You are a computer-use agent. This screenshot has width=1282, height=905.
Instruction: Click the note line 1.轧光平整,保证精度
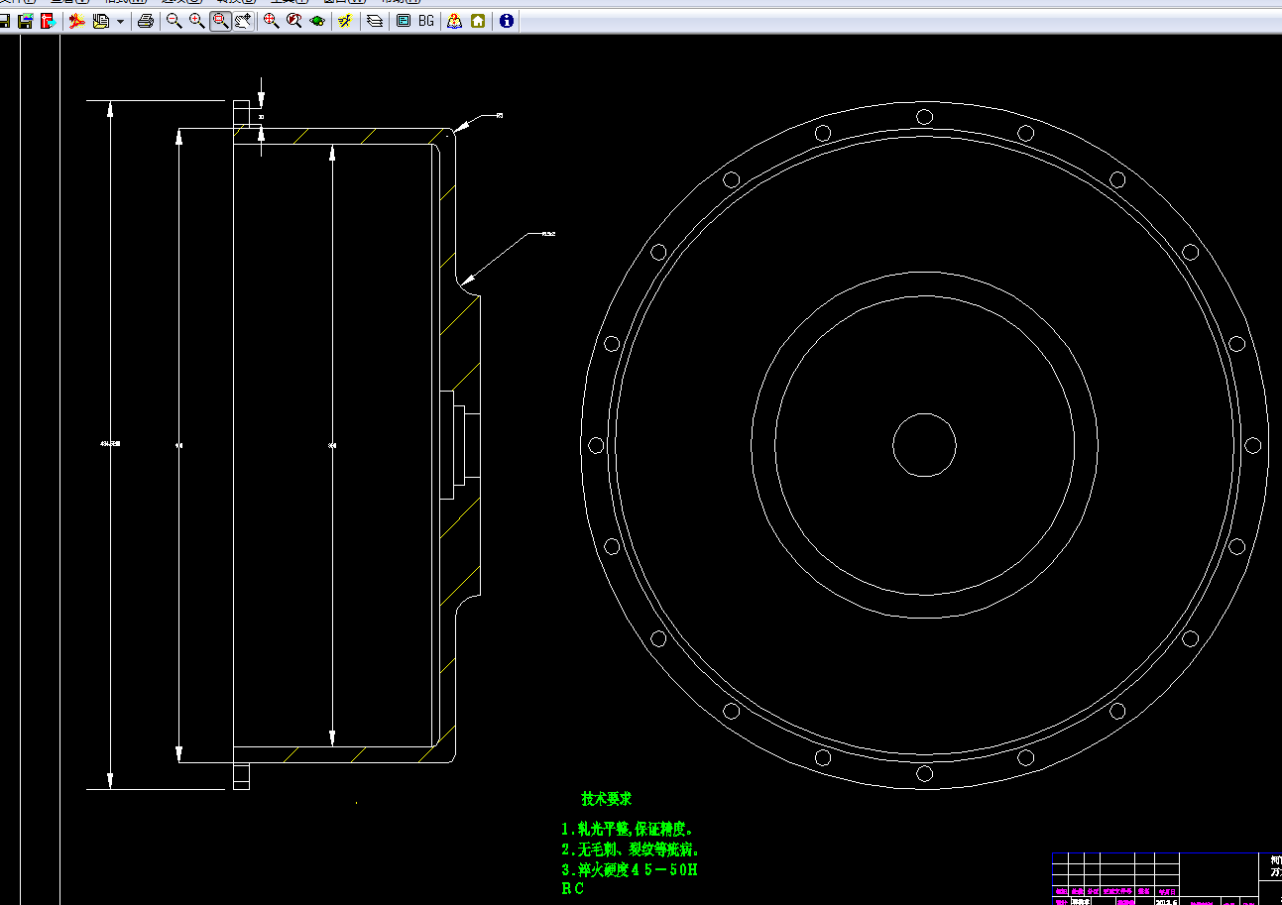[x=628, y=829]
